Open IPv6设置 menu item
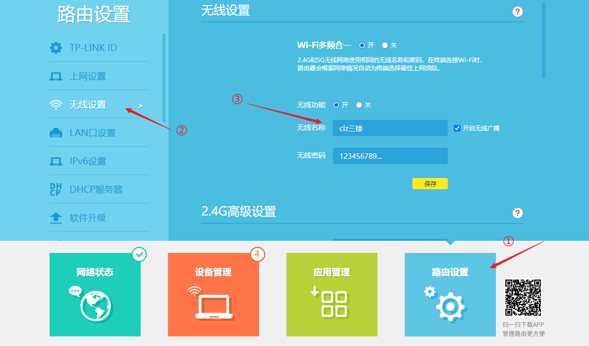 click(99, 161)
